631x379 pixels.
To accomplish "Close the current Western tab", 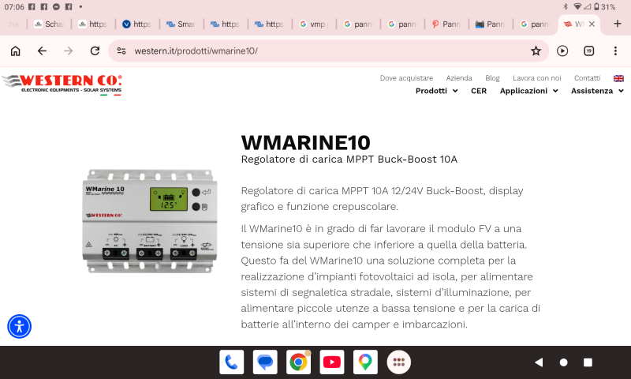I will (x=592, y=24).
